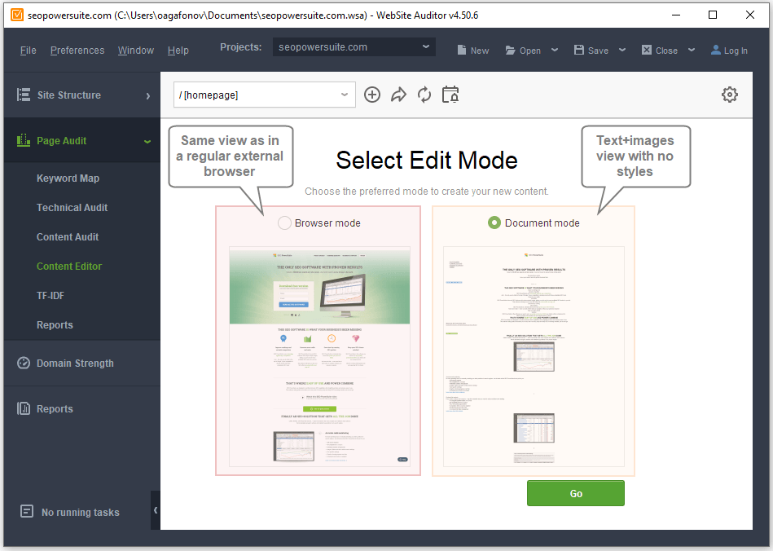Image resolution: width=773 pixels, height=551 pixels.
Task: Open the Domain Strength section label
Action: click(x=75, y=364)
